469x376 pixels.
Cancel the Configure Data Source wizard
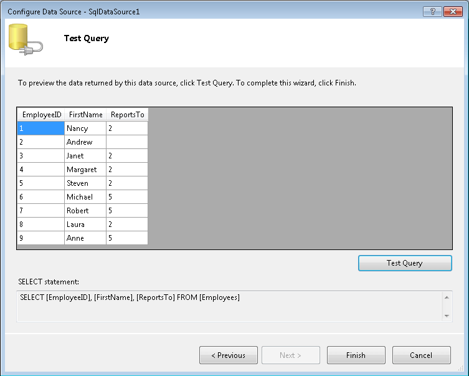click(x=421, y=355)
